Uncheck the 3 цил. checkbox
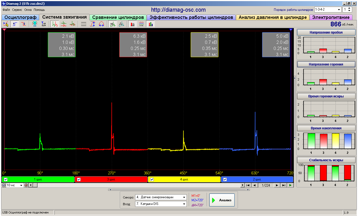The image size is (358, 216). click(x=79, y=179)
